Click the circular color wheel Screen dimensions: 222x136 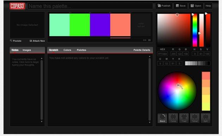point(177,91)
